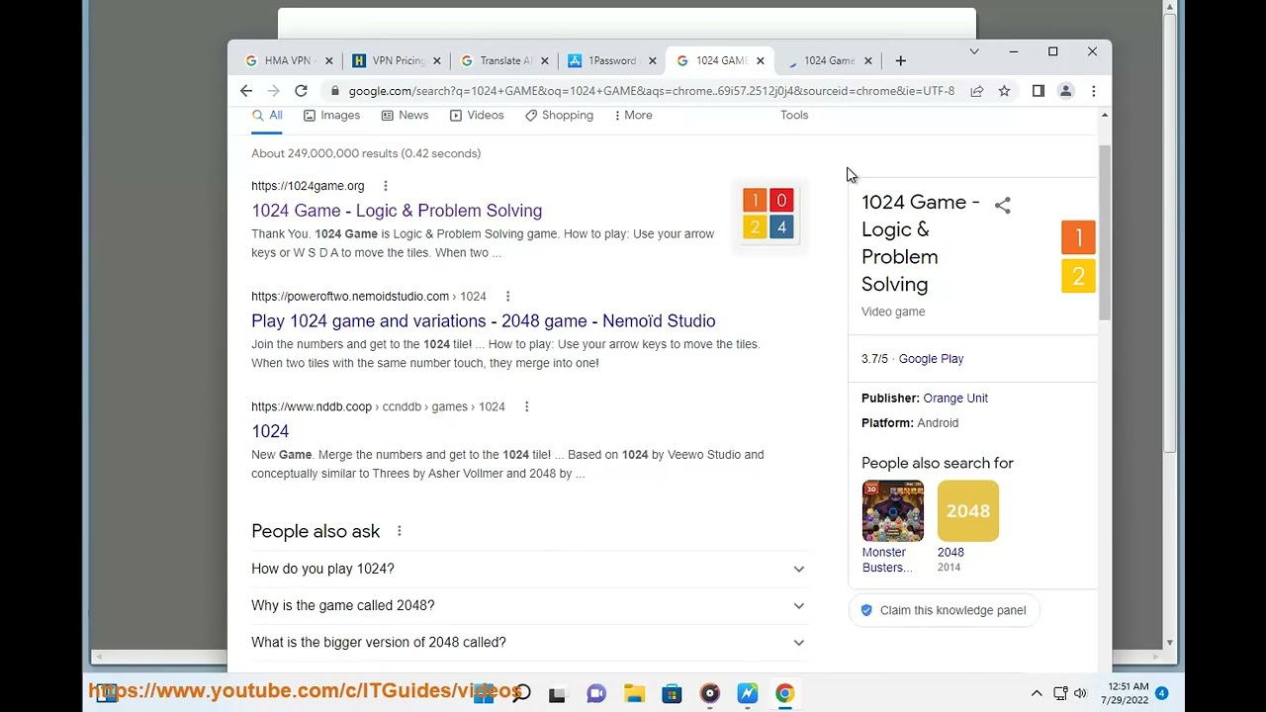Screen dimensions: 1266x712
Task: Expand 'What is the bigger version of 2048 called?'
Action: point(529,642)
